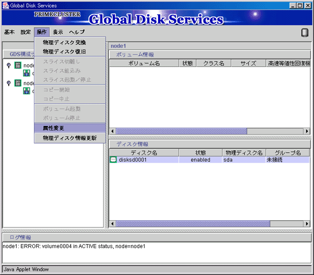The height and width of the screenshot is (275, 314).
Task: Click the Global Disk Services title bar icon
Action: pyautogui.click(x=6, y=5)
